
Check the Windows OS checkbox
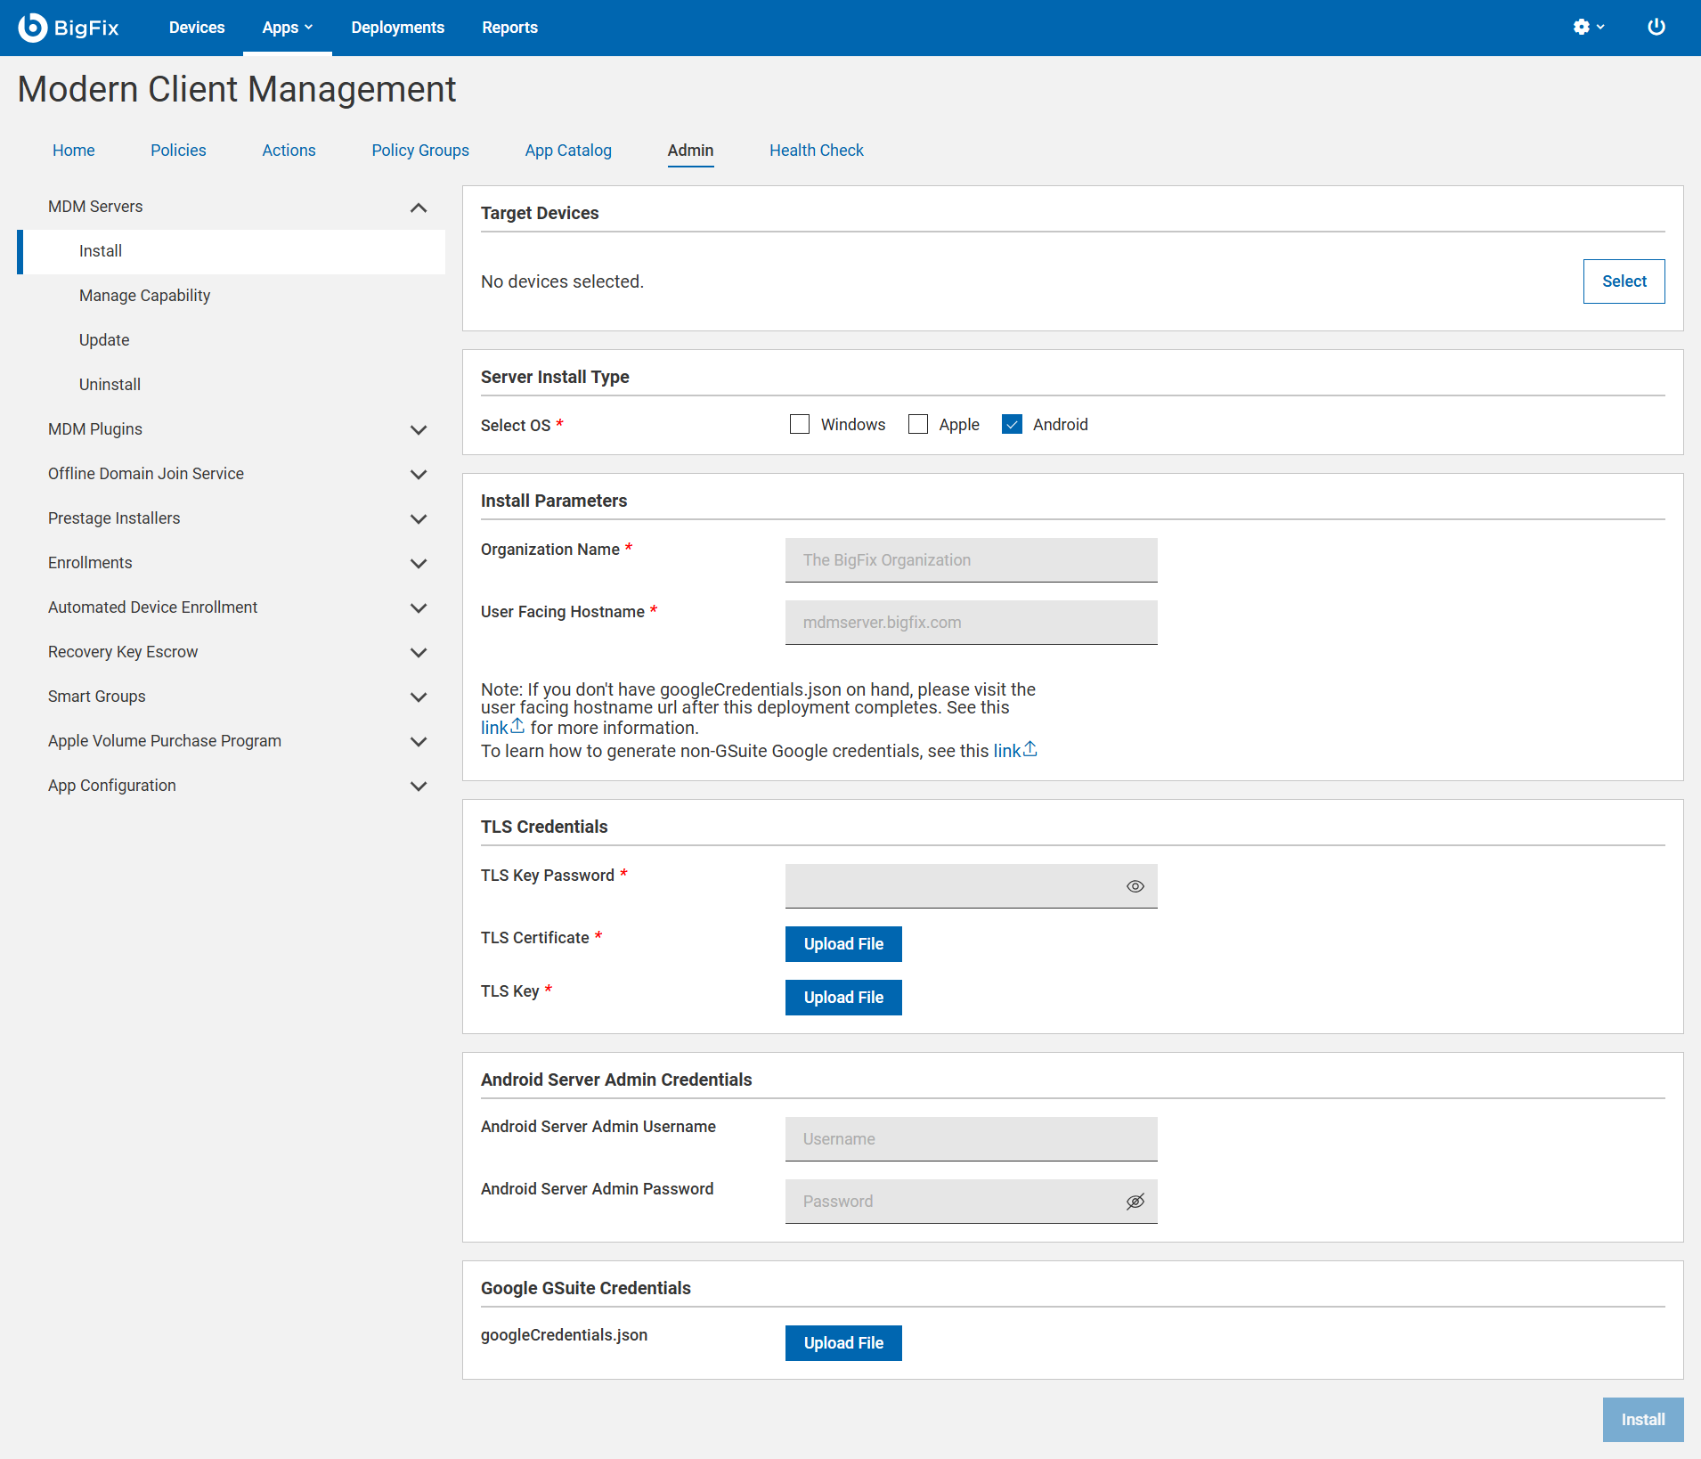800,425
